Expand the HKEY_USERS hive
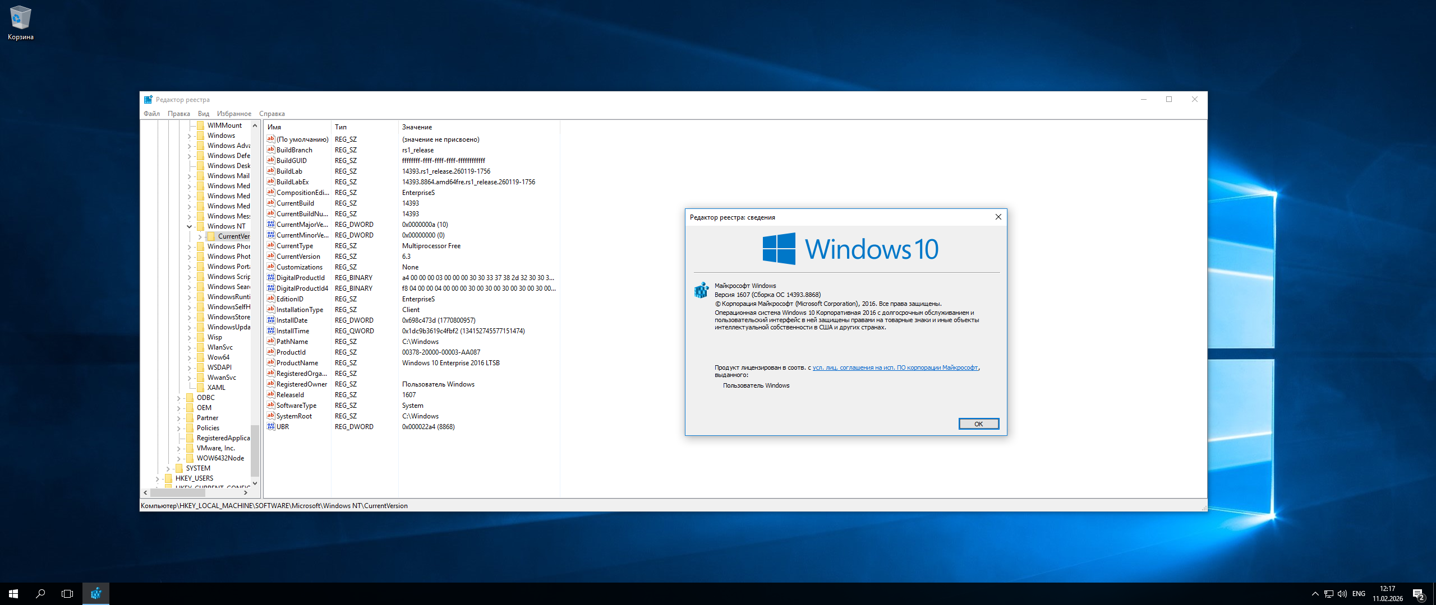1436x605 pixels. coord(157,478)
